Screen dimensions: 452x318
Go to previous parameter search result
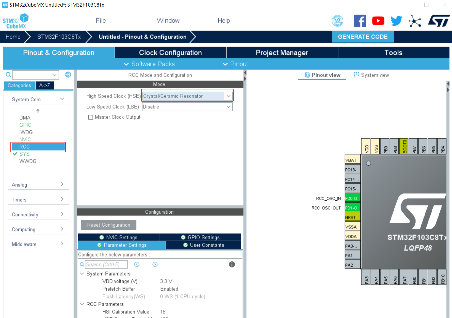pos(137,264)
